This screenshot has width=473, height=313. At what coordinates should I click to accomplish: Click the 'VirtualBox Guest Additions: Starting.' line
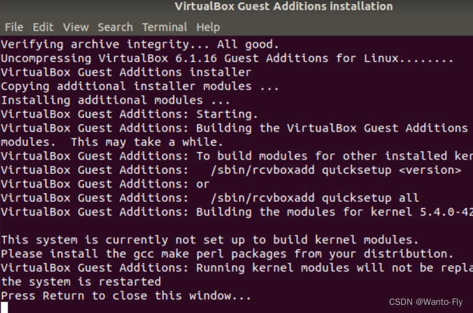129,114
